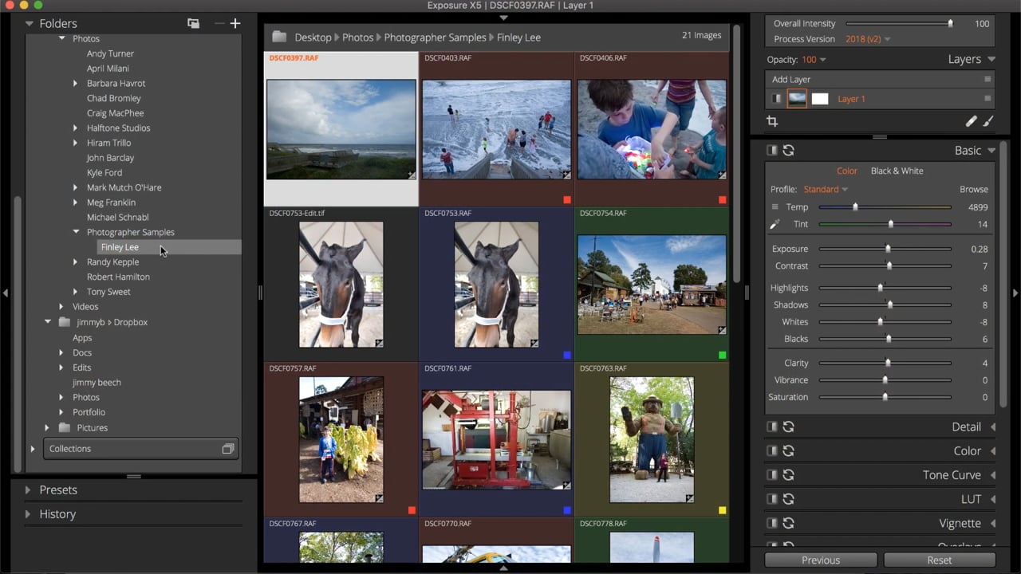Open the Add Layer menu icon
Viewport: 1021px width, 574px height.
987,80
